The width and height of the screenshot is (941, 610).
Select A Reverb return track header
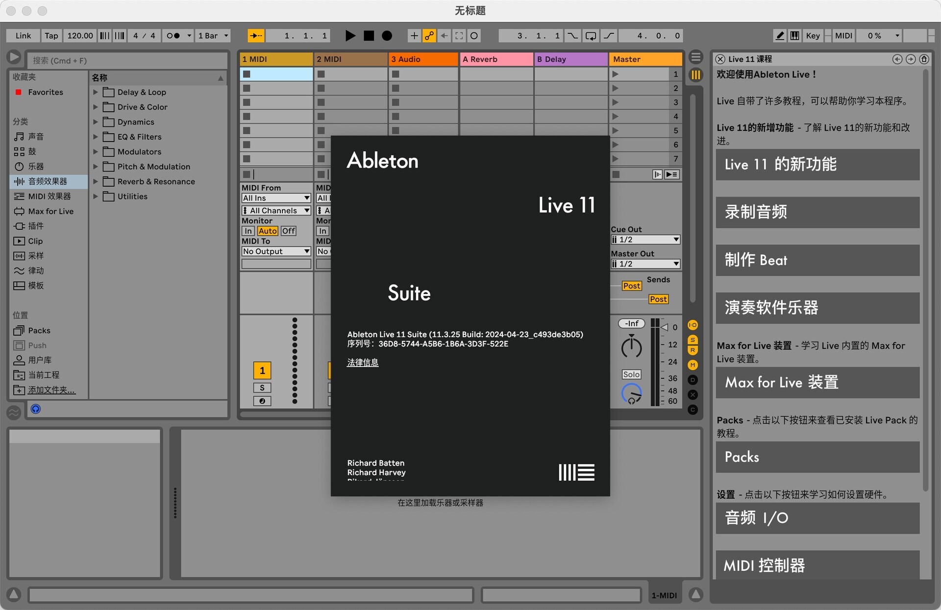[496, 59]
